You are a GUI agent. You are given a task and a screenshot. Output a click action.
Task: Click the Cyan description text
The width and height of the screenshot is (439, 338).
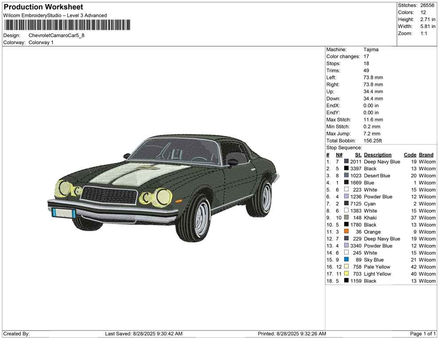369,204
